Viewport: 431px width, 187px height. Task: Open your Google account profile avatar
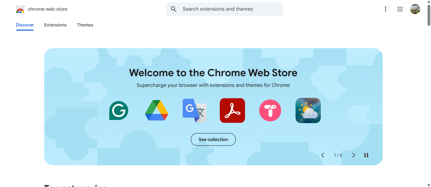tap(415, 9)
